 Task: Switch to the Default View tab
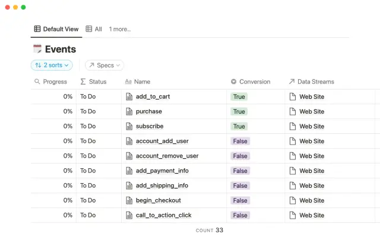[56, 29]
